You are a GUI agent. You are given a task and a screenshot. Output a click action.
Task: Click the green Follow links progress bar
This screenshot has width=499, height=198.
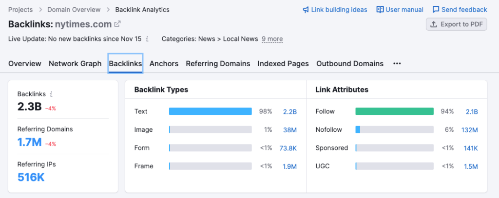tap(394, 111)
